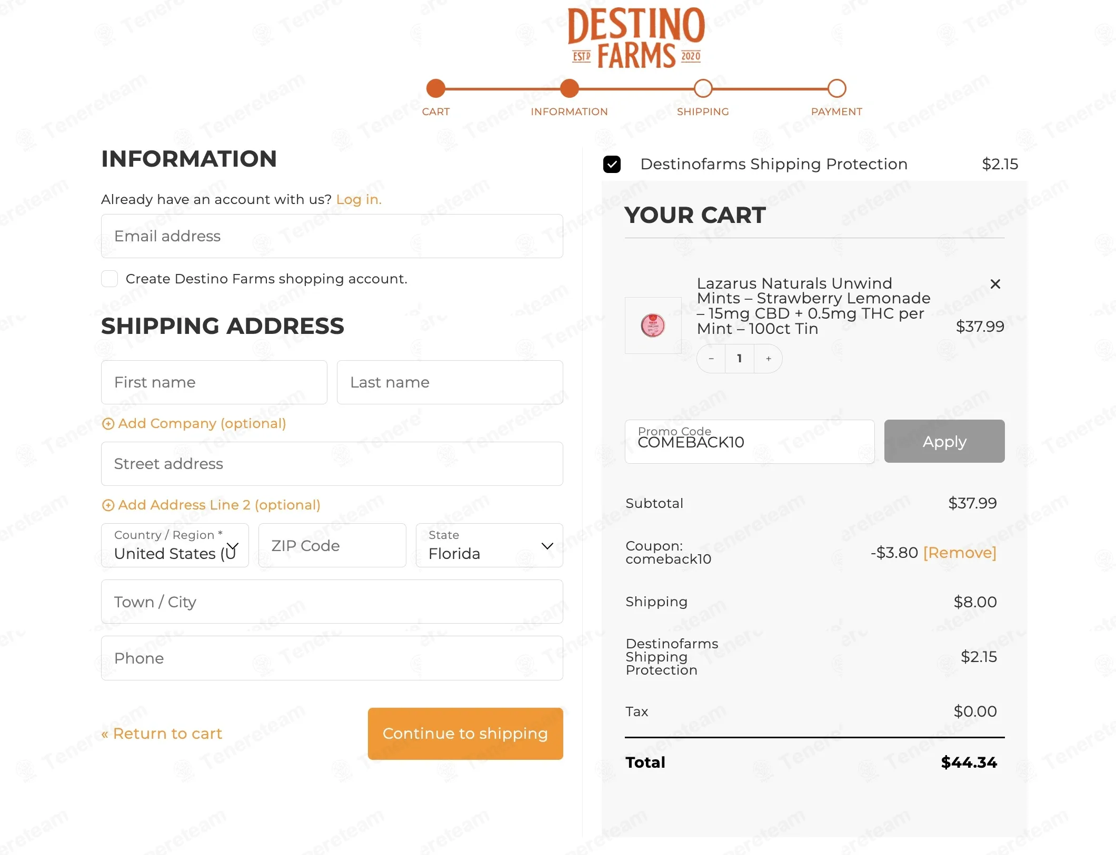Image resolution: width=1116 pixels, height=855 pixels.
Task: Click the Add Address Line 2 plus icon
Action: click(x=108, y=505)
